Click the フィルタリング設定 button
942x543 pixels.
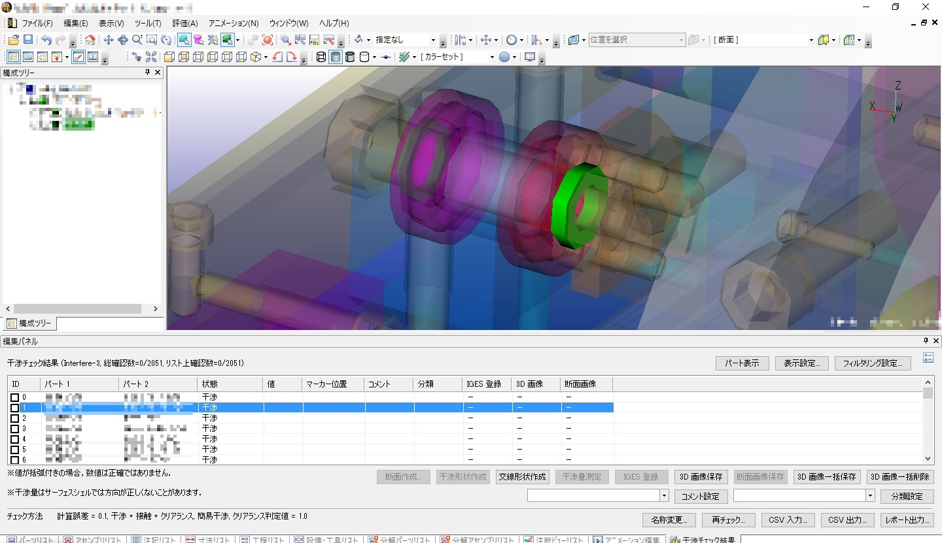click(x=872, y=363)
